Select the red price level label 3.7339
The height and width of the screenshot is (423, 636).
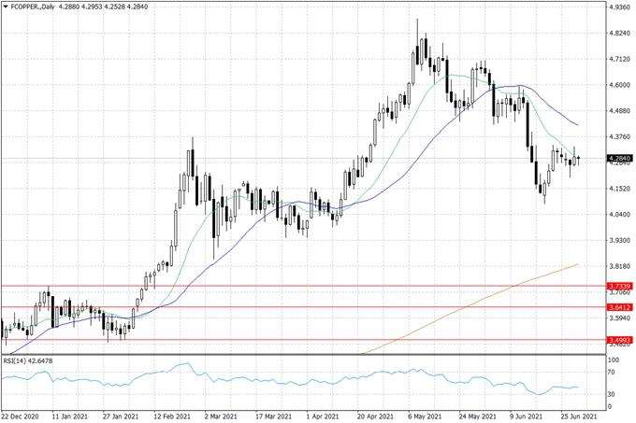(619, 286)
